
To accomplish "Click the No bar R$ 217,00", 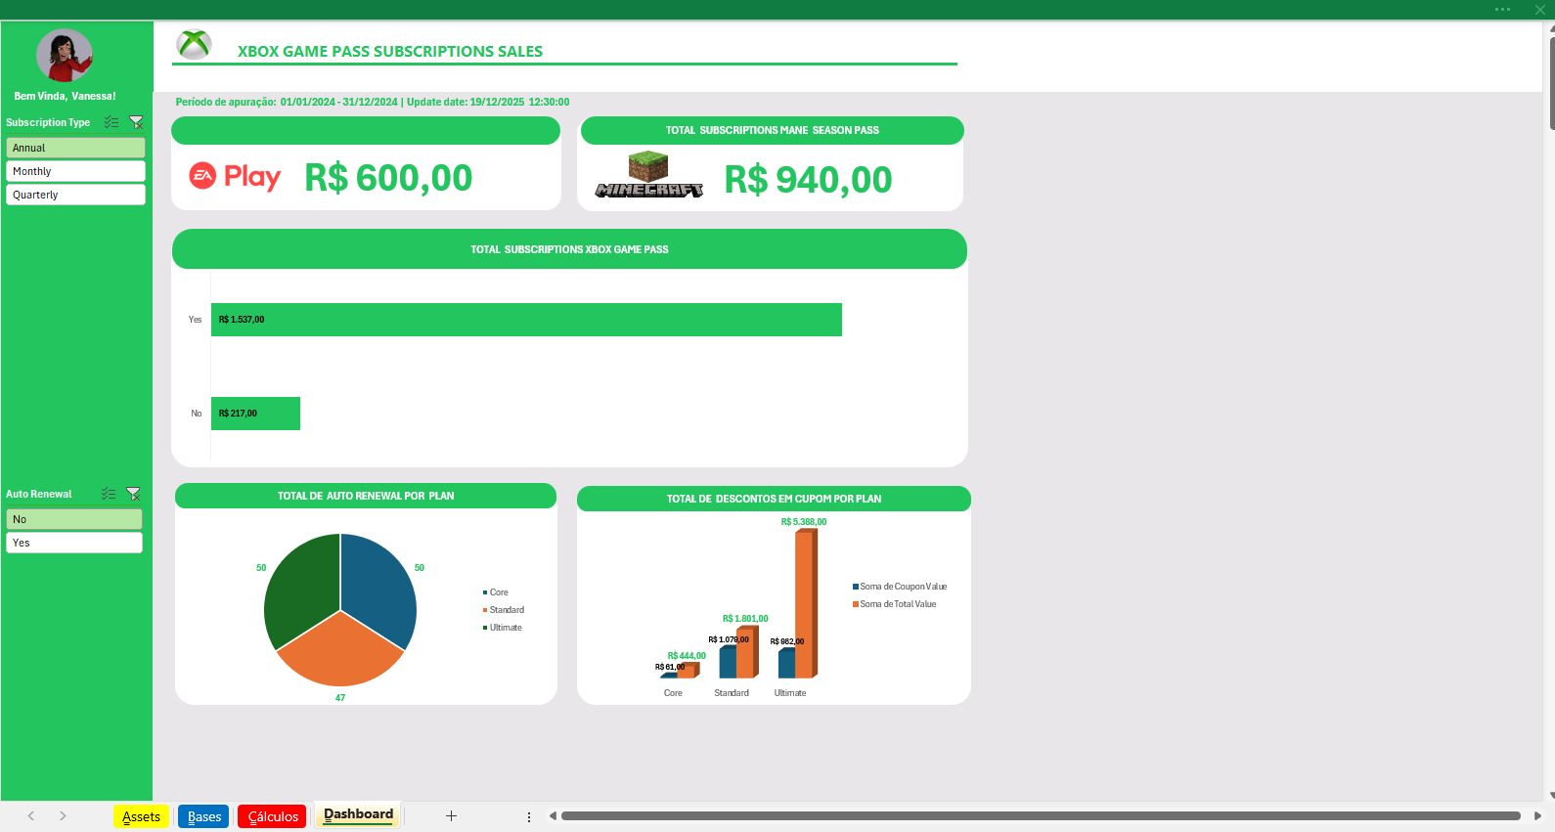I will 255,414.
